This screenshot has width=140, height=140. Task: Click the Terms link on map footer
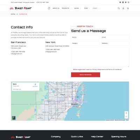pos(127,120)
